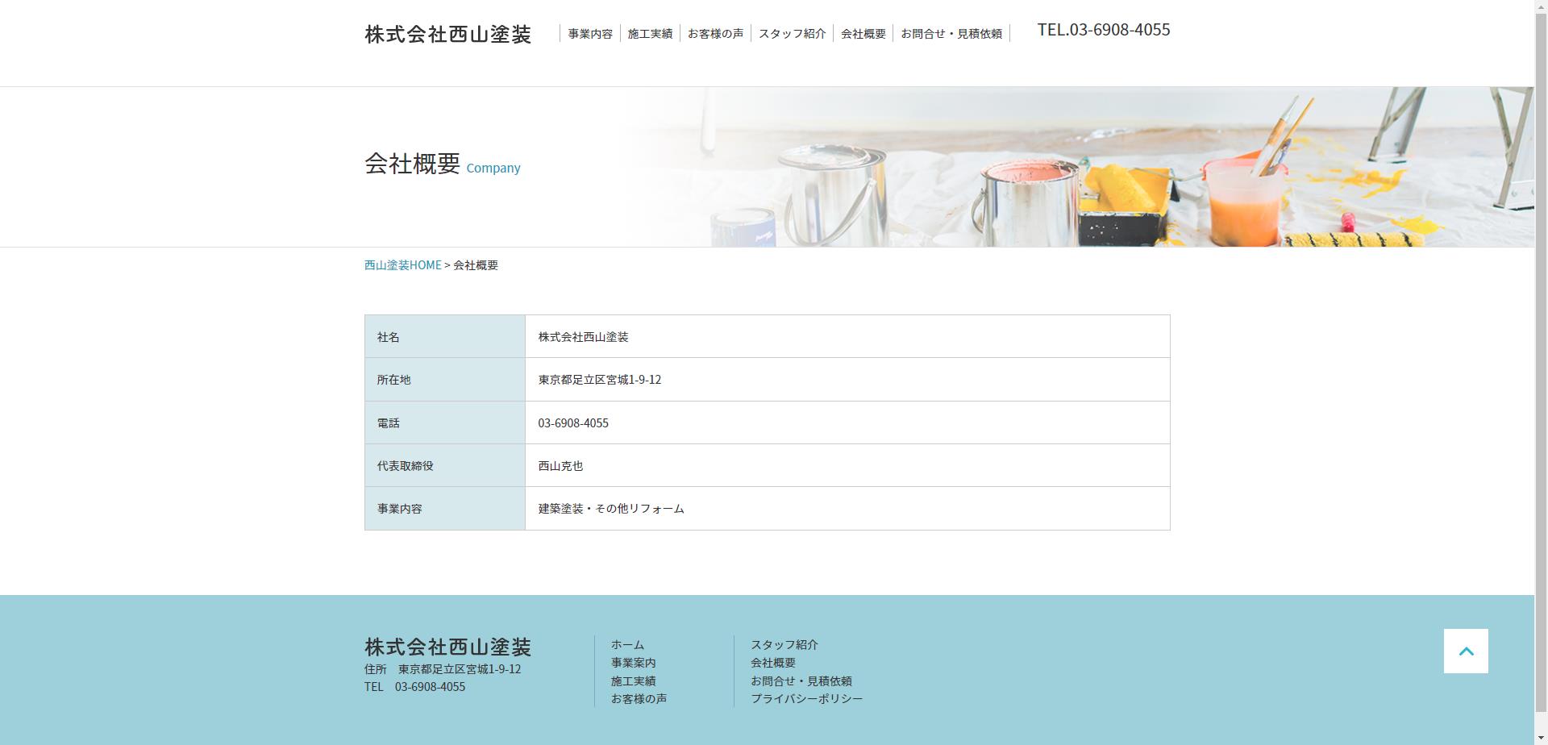
Task: Go to お客様の声 in top navigation
Action: pyautogui.click(x=715, y=34)
